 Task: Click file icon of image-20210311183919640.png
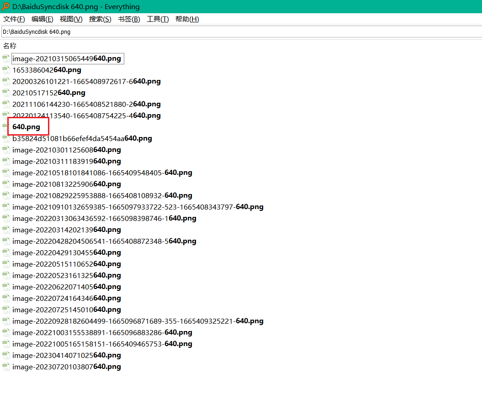(x=6, y=161)
